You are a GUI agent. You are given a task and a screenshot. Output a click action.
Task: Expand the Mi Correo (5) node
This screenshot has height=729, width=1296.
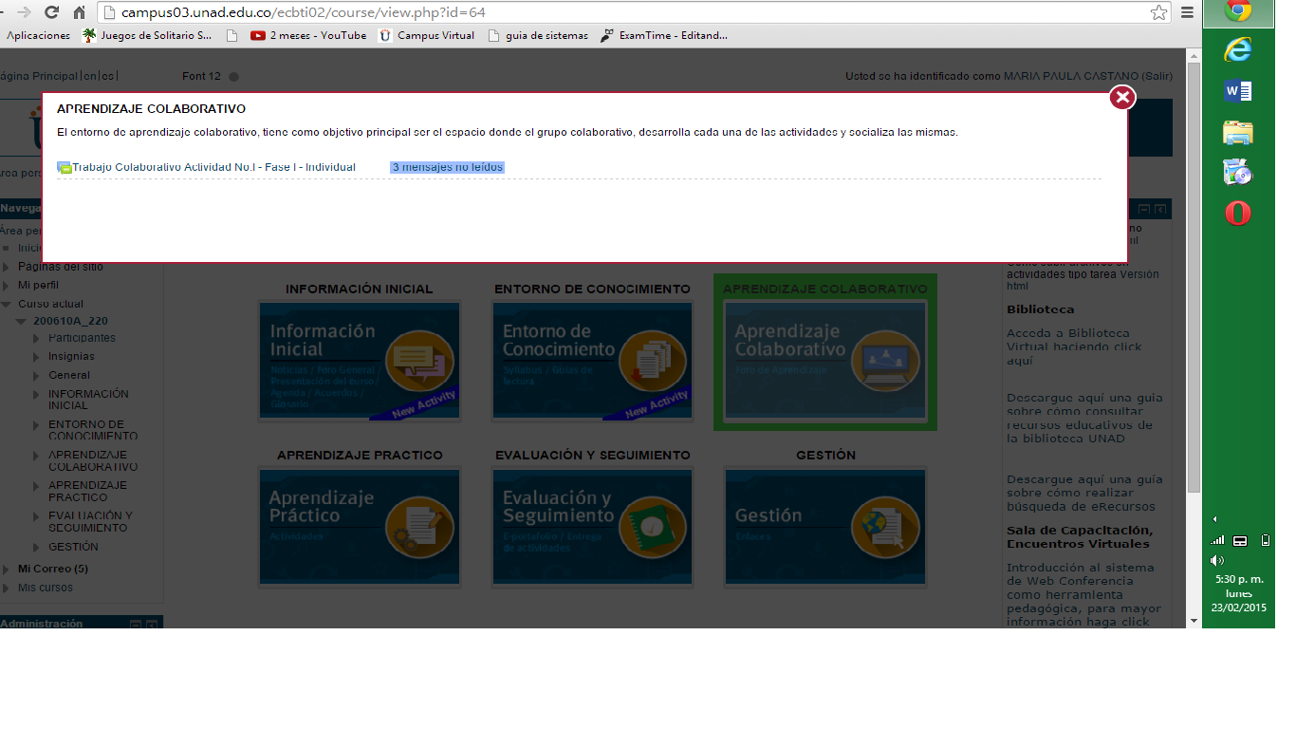click(7, 570)
